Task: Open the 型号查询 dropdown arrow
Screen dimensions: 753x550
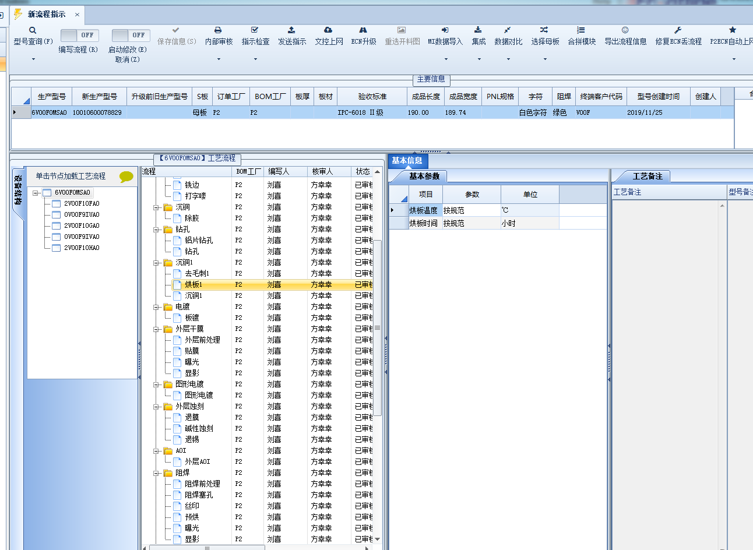Action: point(33,59)
